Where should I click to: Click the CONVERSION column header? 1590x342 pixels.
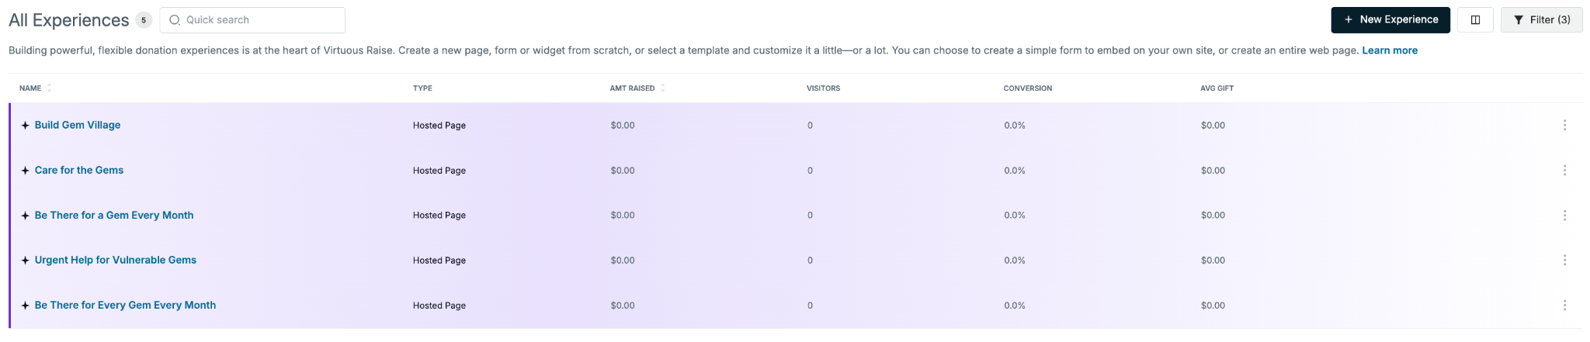click(1028, 88)
